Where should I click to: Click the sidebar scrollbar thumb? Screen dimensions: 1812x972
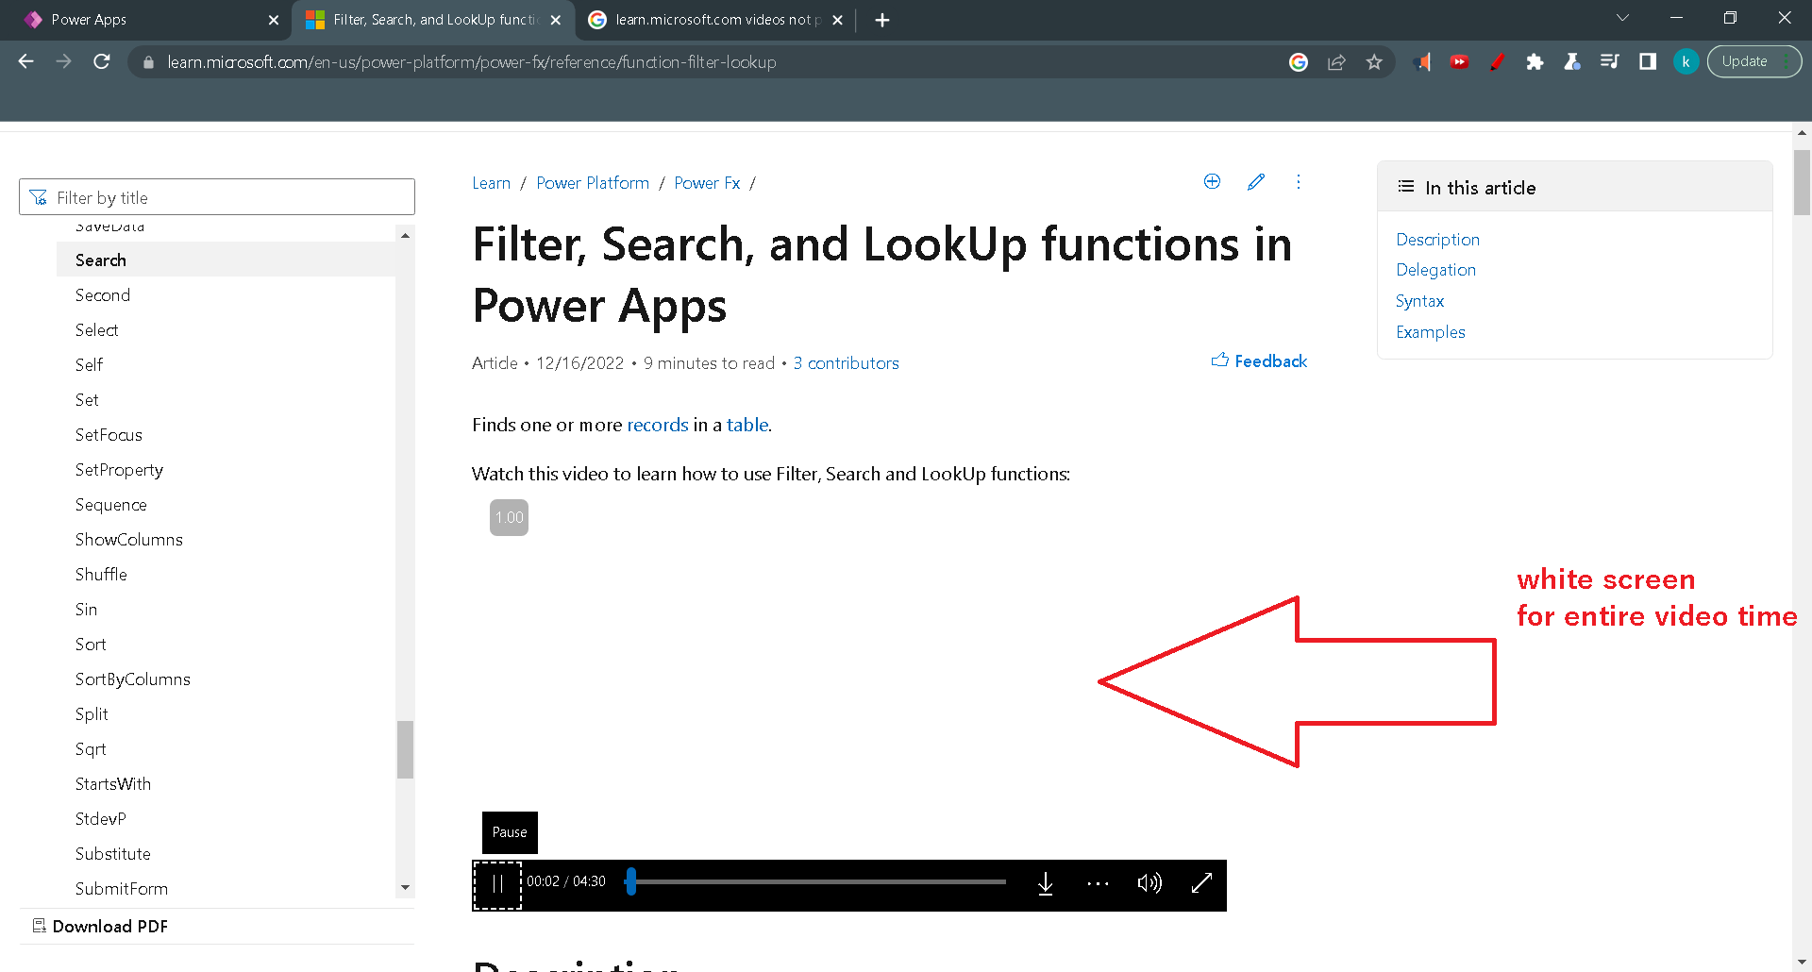pos(405,749)
